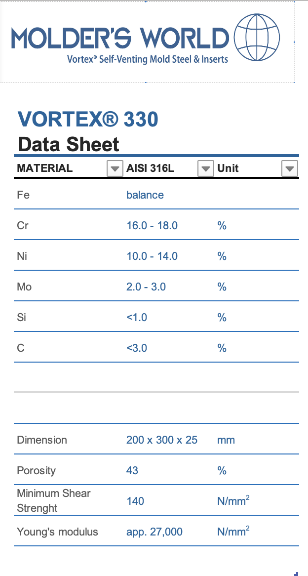
Task: Select the Ni value 10.0 - 14.0
Action: (x=152, y=256)
